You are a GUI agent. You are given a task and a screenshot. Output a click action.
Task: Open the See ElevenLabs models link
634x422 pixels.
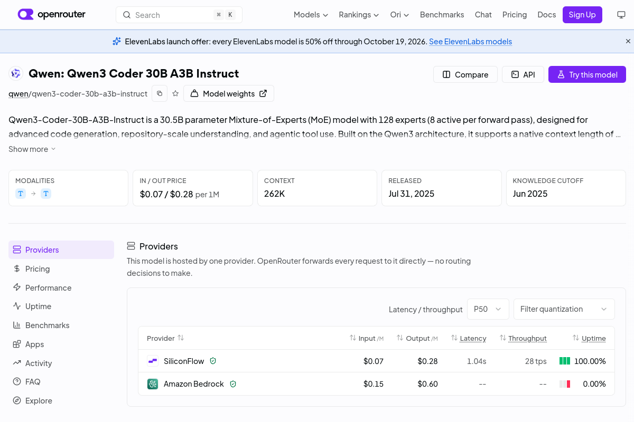tap(470, 42)
